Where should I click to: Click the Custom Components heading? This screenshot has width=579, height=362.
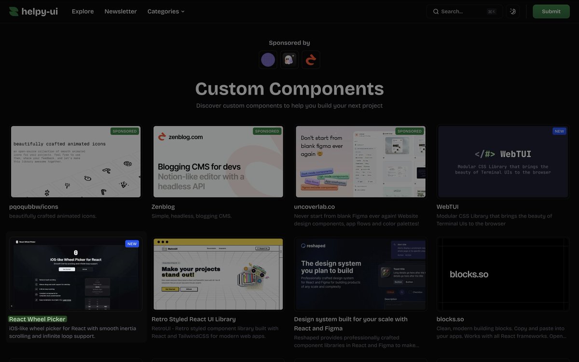(x=289, y=89)
